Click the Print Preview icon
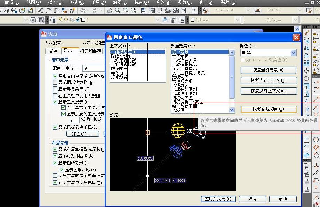Screen dimensions: 320x207 [x=6, y=10]
